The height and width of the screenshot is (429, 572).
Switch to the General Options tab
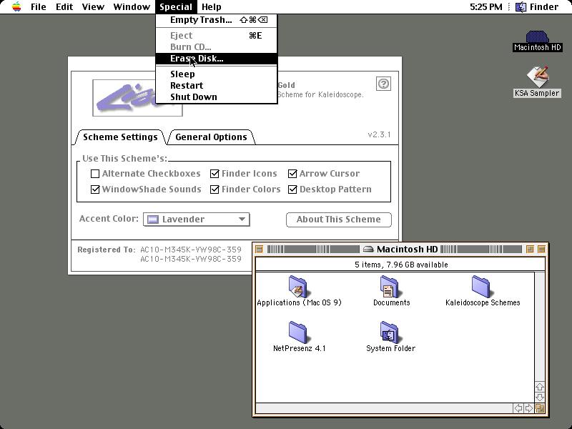pyautogui.click(x=211, y=137)
